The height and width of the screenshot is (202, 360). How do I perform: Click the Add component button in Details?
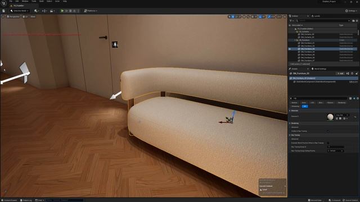[340, 74]
